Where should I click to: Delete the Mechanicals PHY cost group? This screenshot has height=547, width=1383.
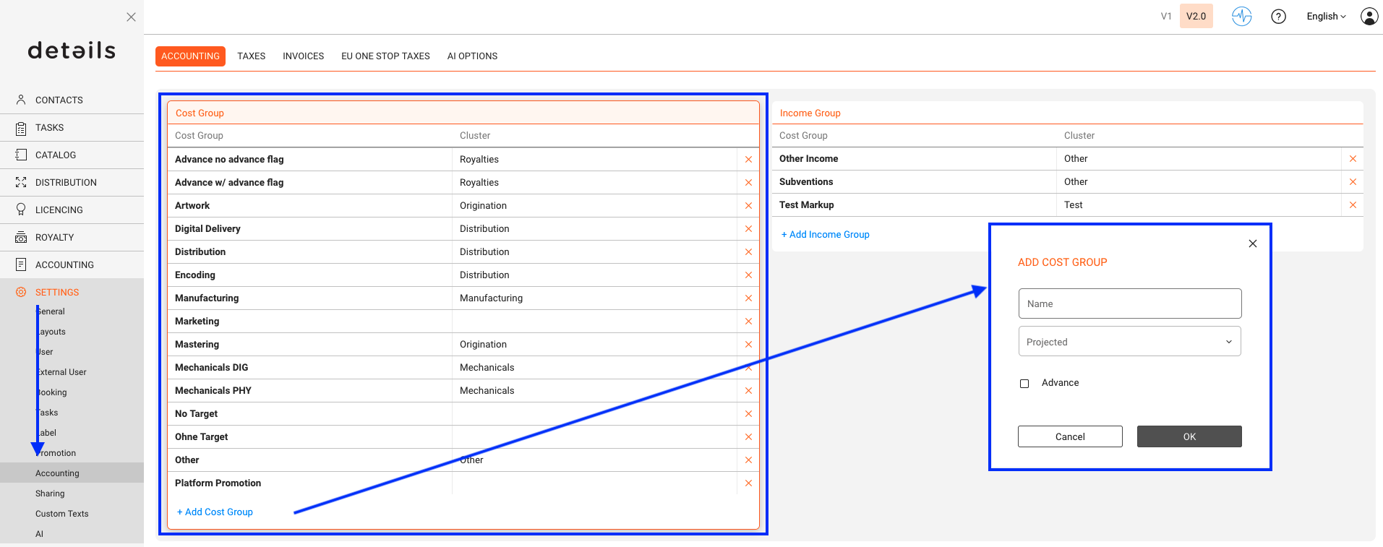tap(748, 391)
